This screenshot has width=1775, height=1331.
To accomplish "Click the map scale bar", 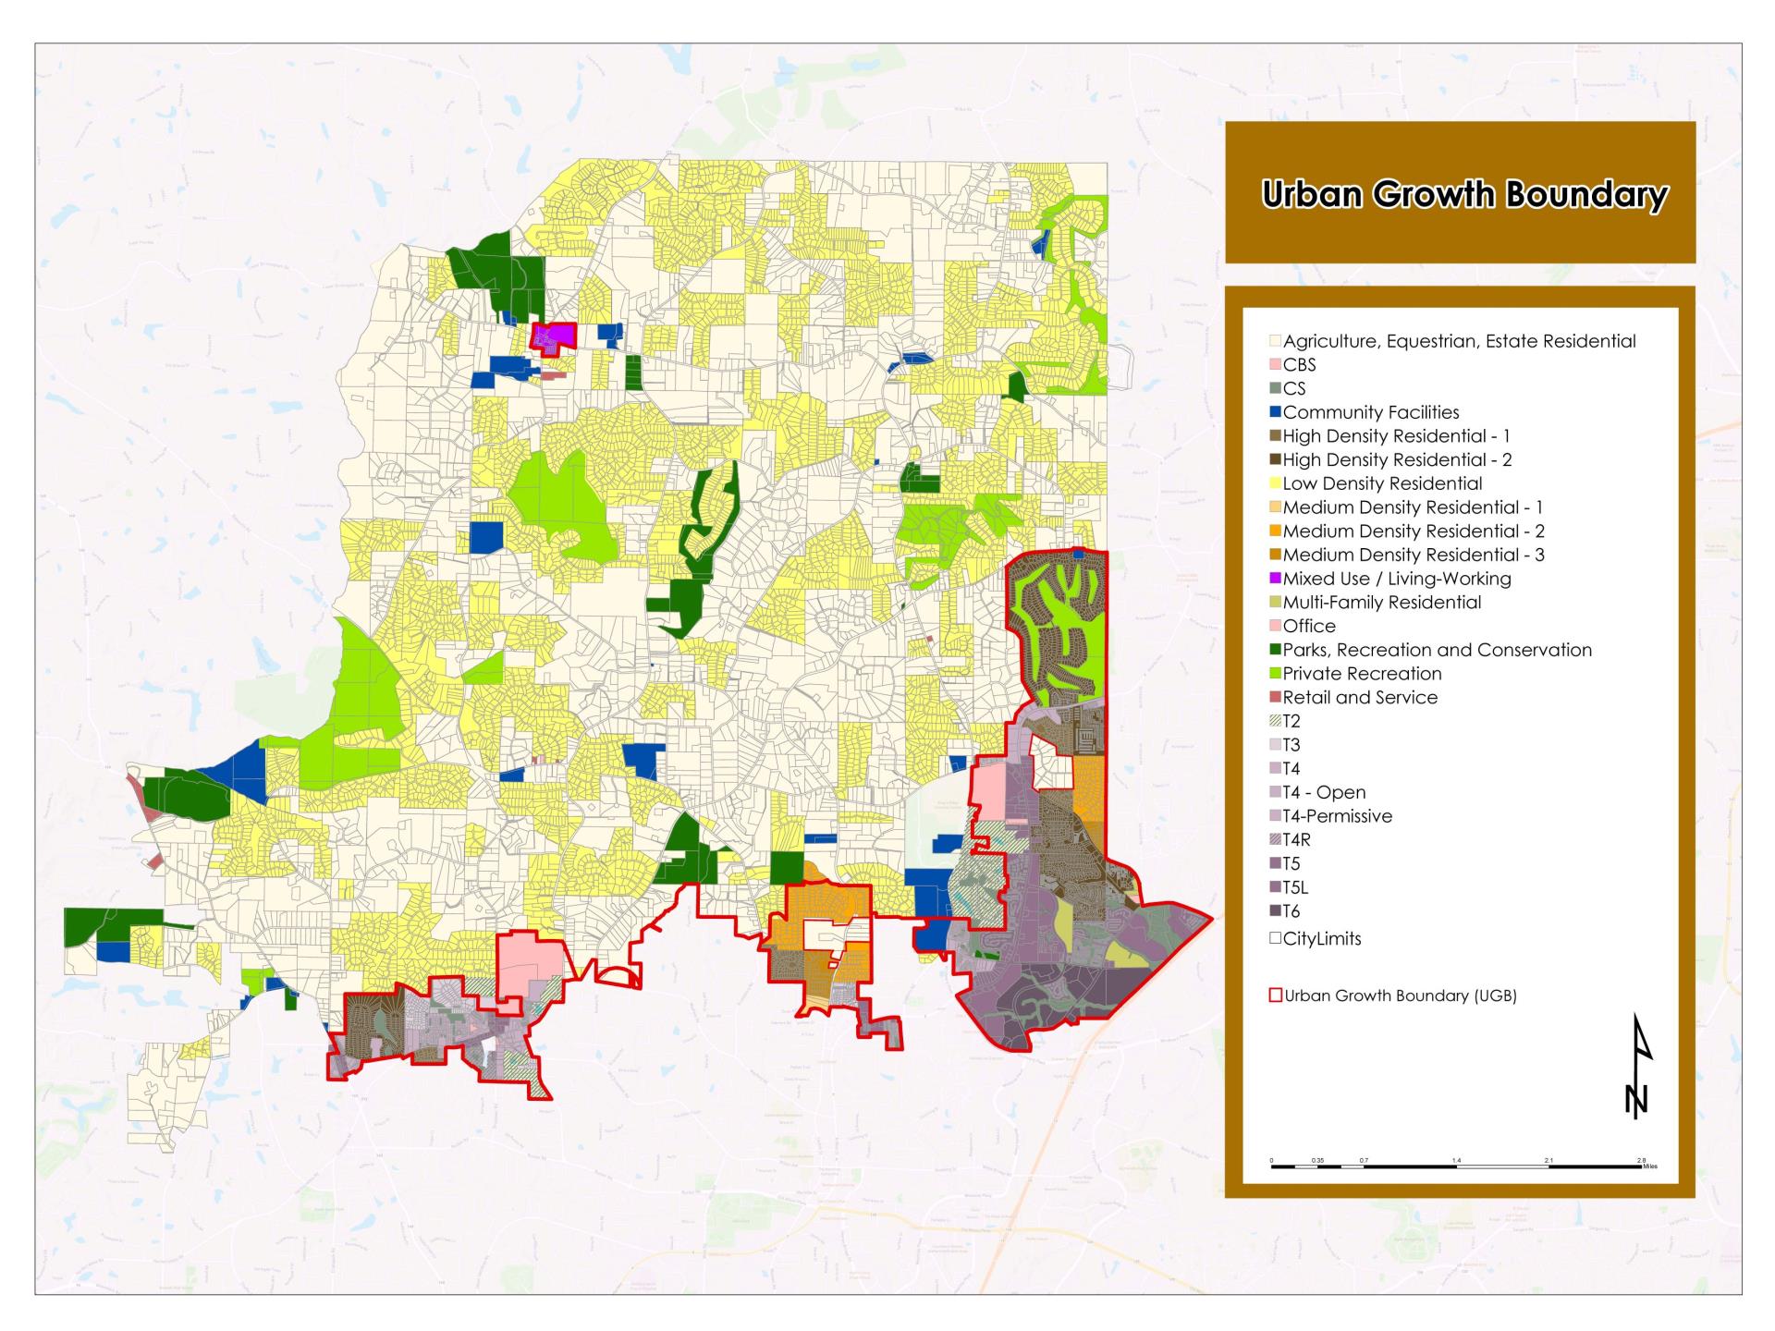I will coord(1463,1165).
